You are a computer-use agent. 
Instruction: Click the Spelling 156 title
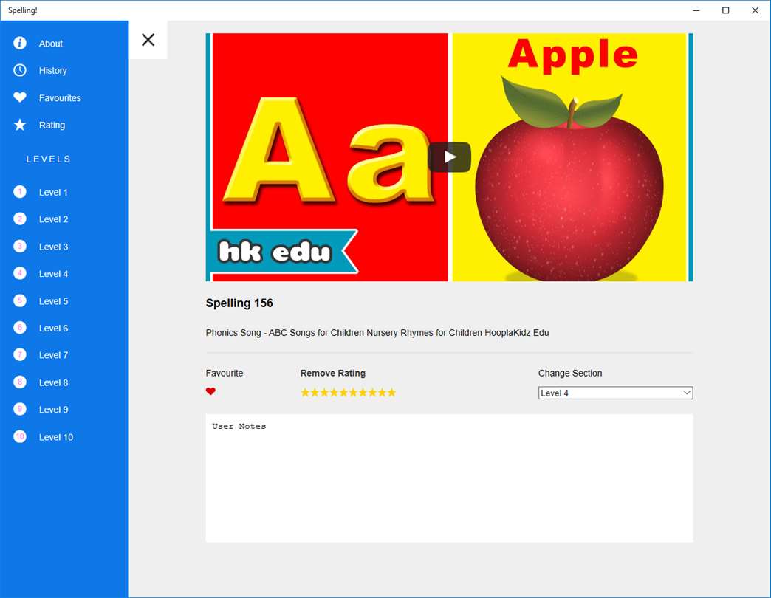(x=239, y=303)
